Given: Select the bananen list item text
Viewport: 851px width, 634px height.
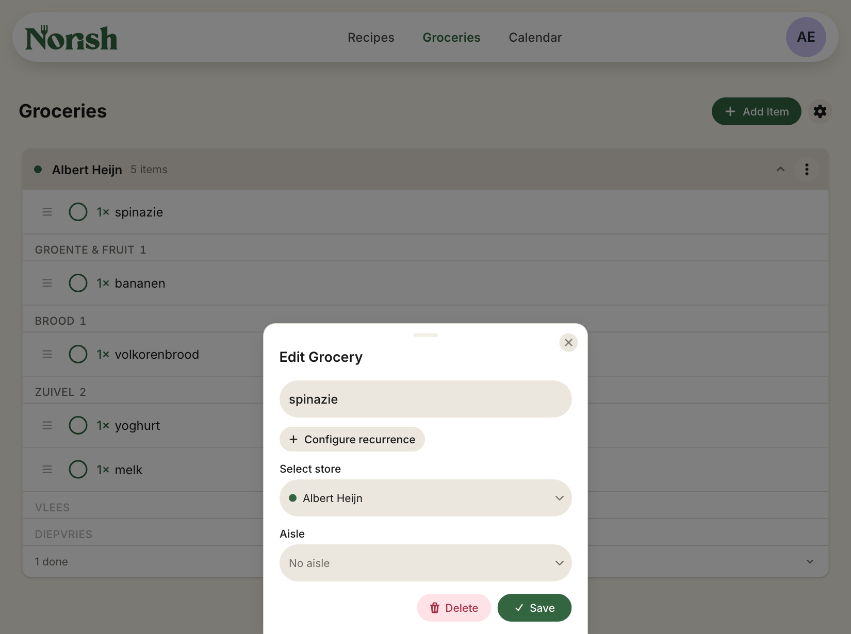Looking at the screenshot, I should click(140, 283).
